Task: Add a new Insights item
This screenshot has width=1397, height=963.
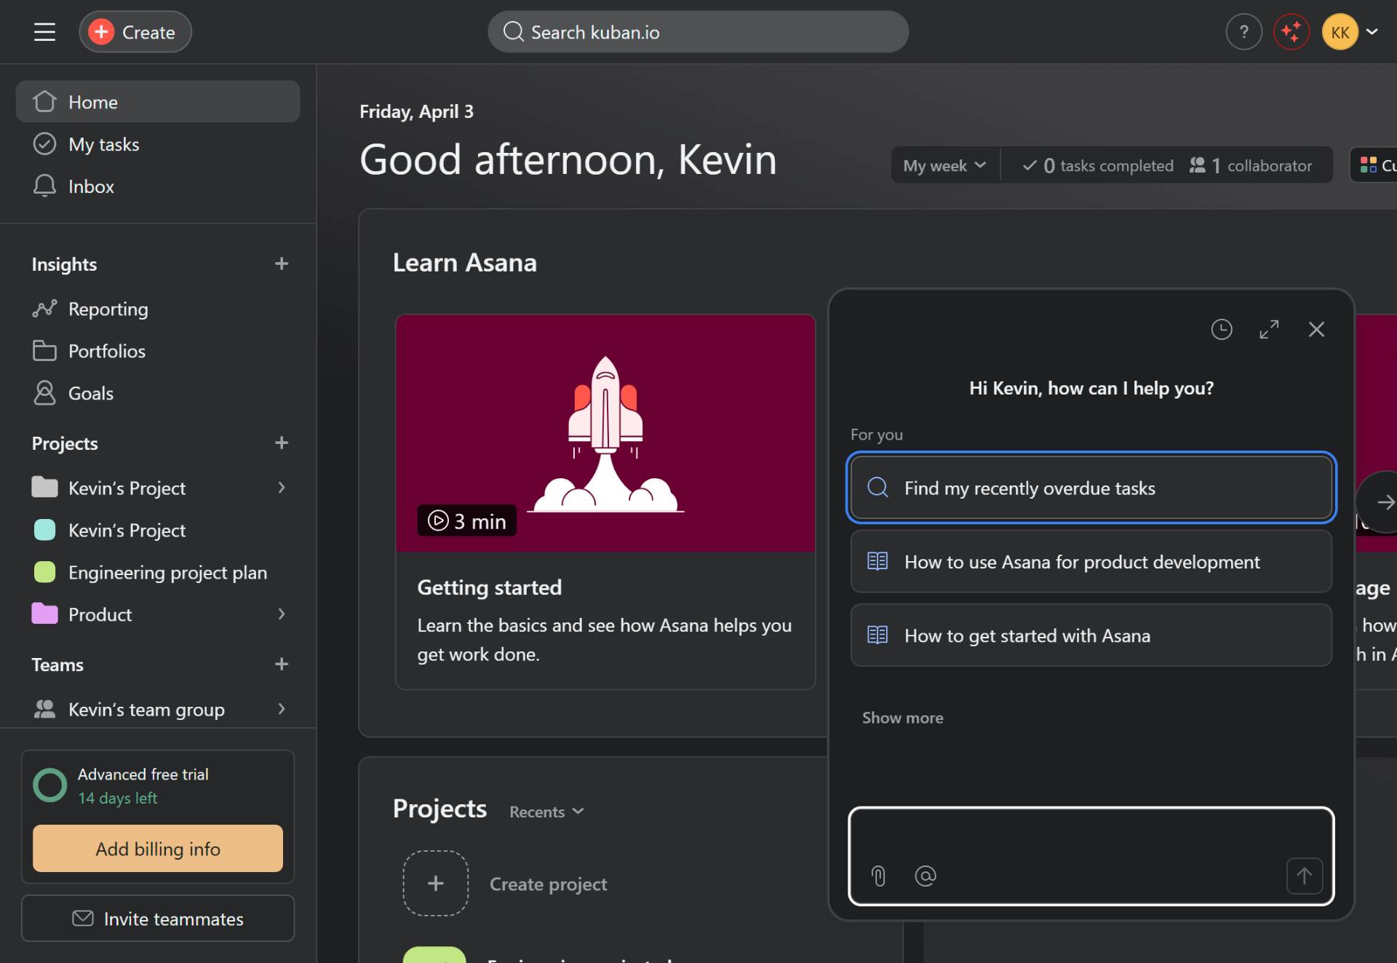Action: click(x=282, y=263)
